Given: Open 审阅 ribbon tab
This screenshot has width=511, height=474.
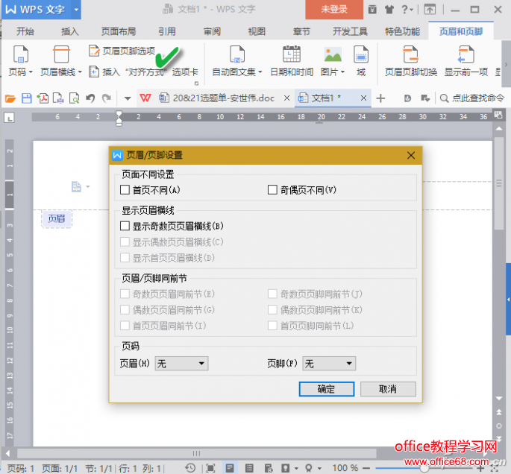Looking at the screenshot, I should click(212, 31).
